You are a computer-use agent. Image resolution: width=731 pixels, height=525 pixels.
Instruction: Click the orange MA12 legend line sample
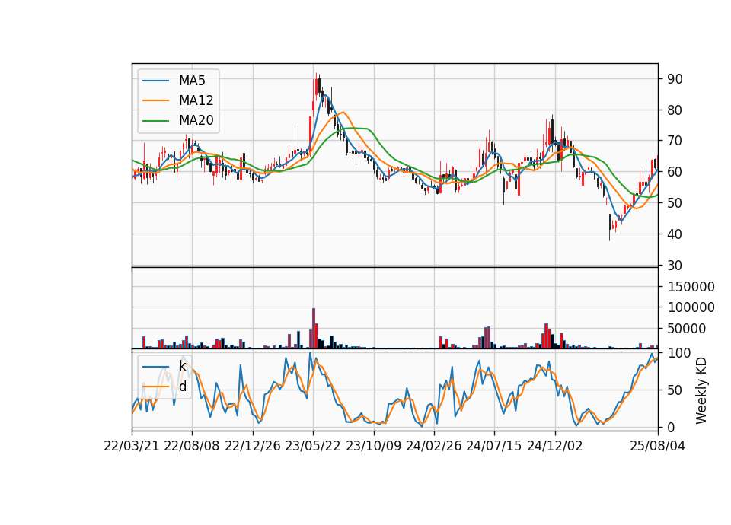(x=155, y=100)
